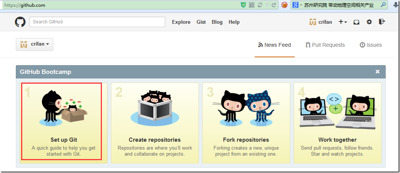Open the Explore link in header

pos(181,22)
